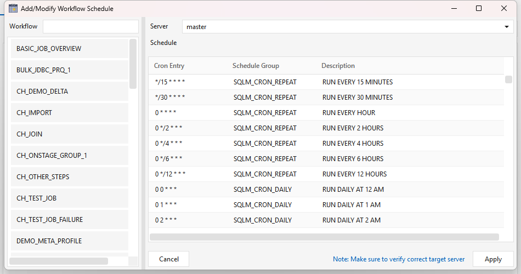Screen dimensions: 521x274
Task: Select the */15 * * * * cron entry
Action: (x=170, y=82)
